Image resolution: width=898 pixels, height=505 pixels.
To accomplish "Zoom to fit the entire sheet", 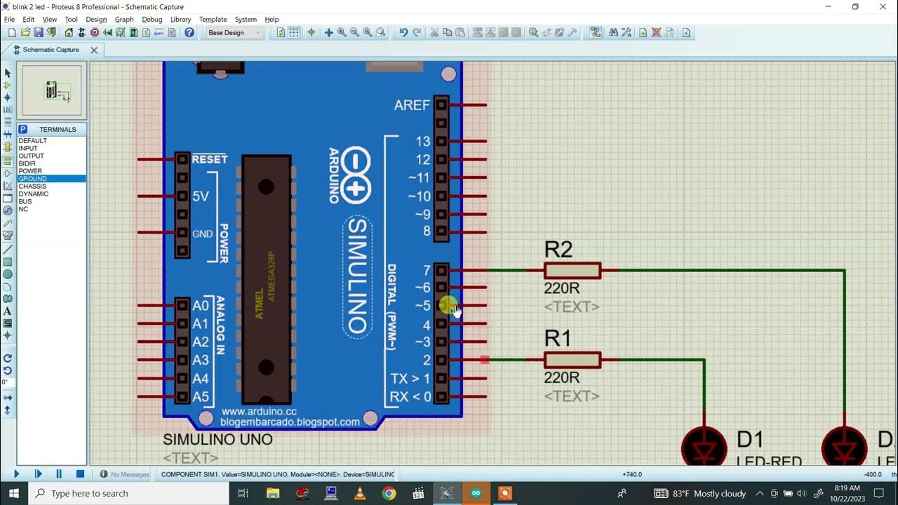I will 368,32.
